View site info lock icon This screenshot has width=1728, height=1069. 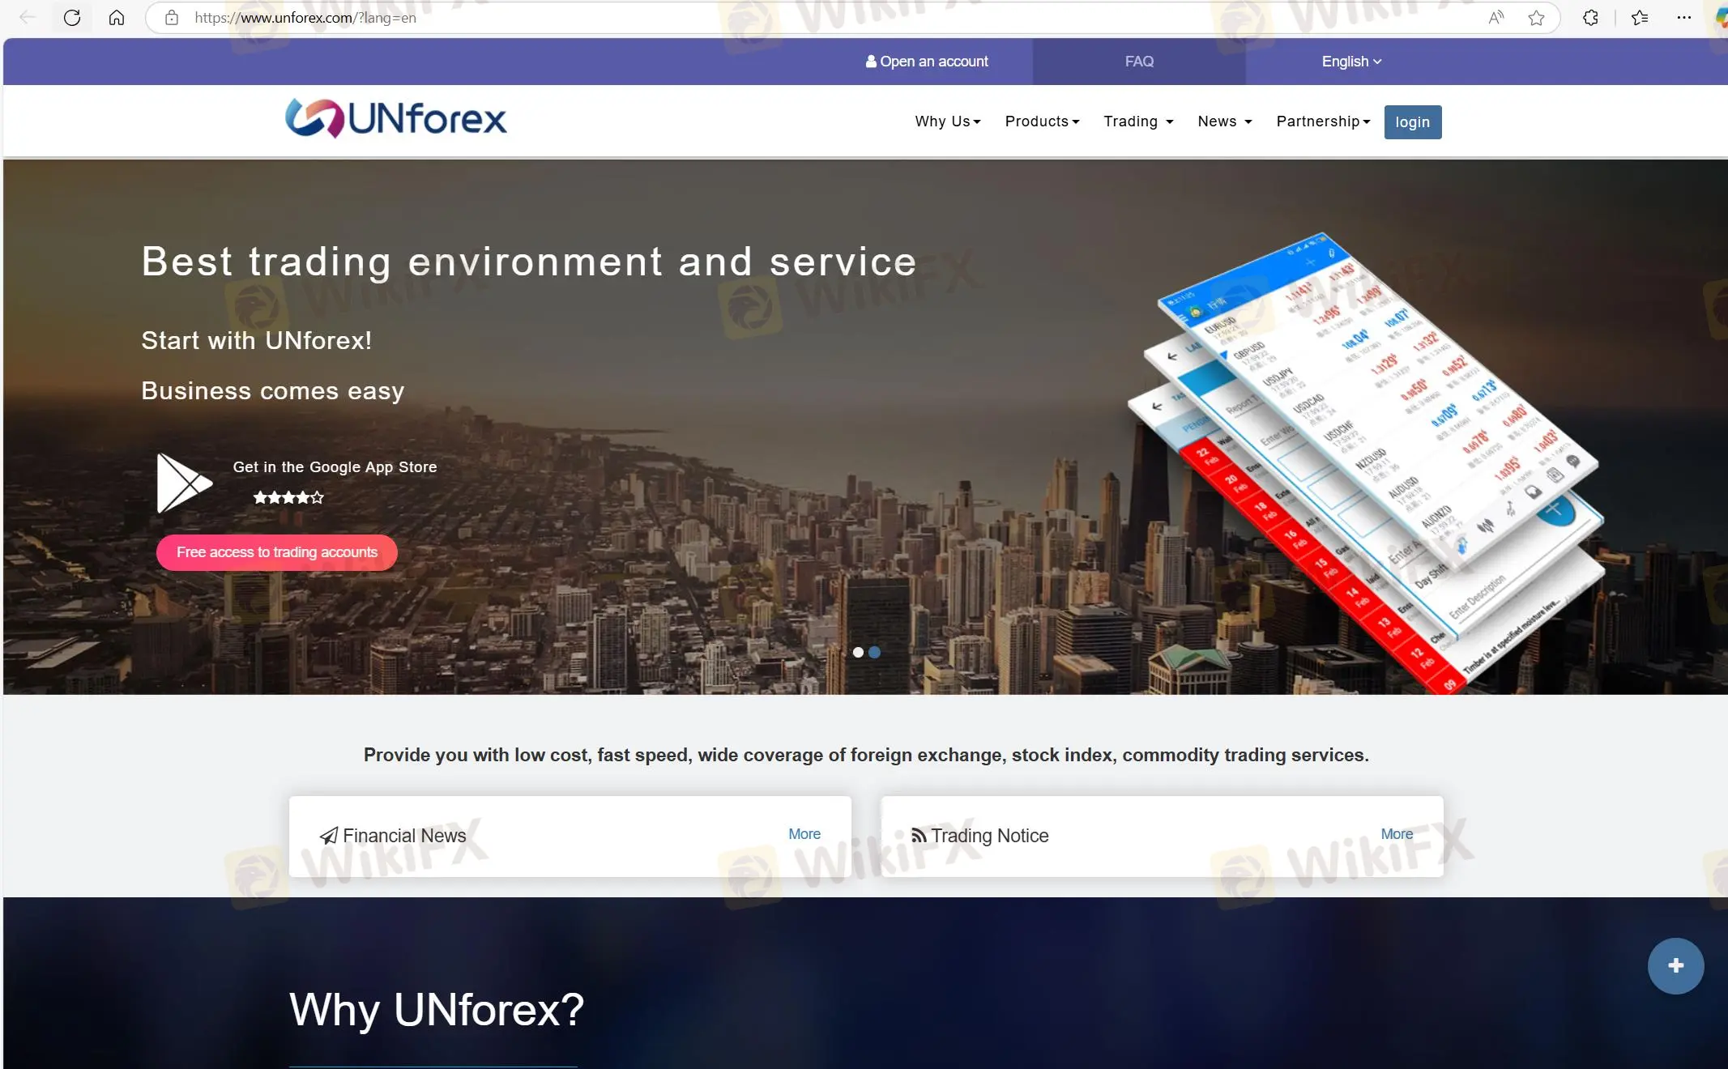[x=172, y=17]
